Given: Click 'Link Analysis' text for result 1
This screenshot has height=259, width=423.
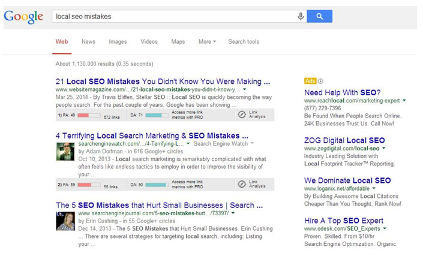Looking at the screenshot, I should click(x=257, y=115).
